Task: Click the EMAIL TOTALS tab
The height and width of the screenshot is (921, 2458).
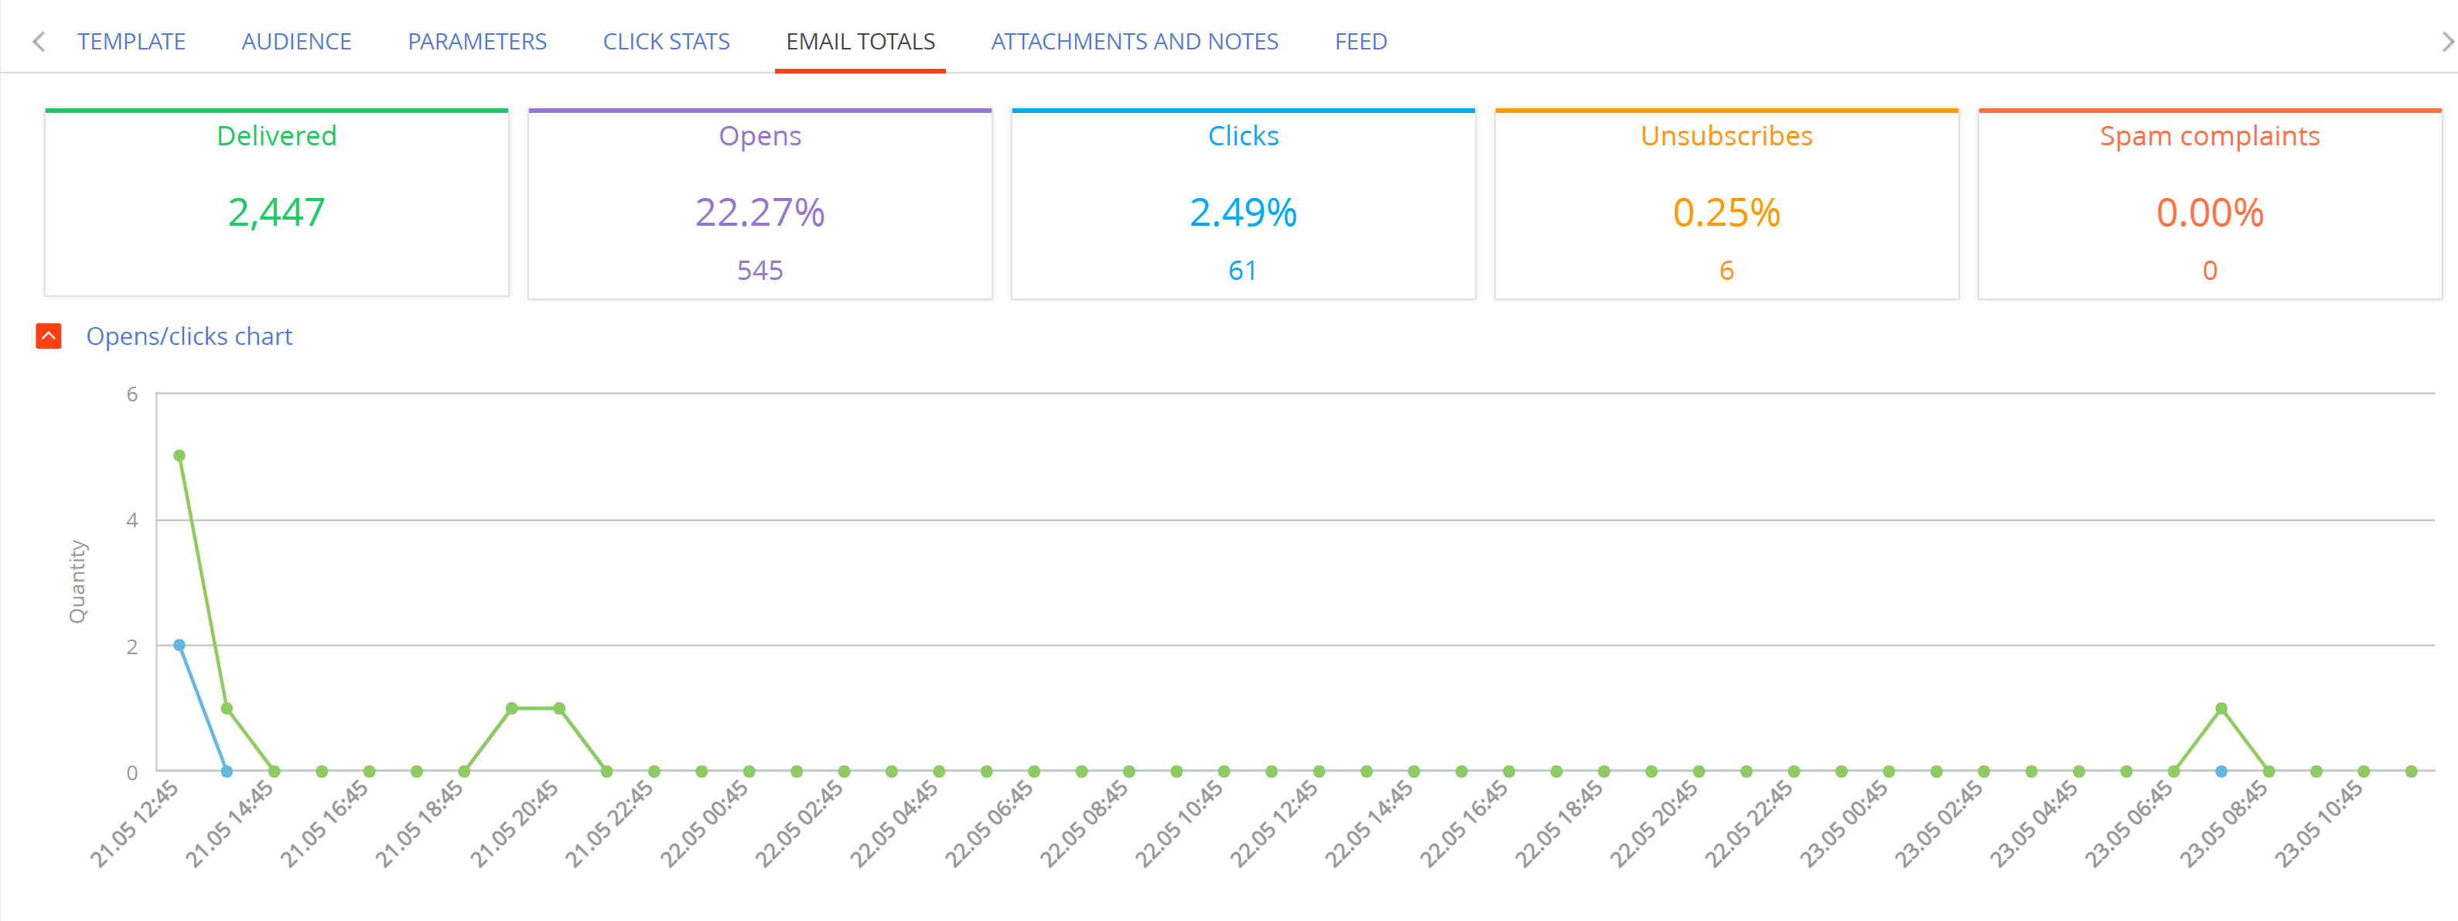Action: 861,42
